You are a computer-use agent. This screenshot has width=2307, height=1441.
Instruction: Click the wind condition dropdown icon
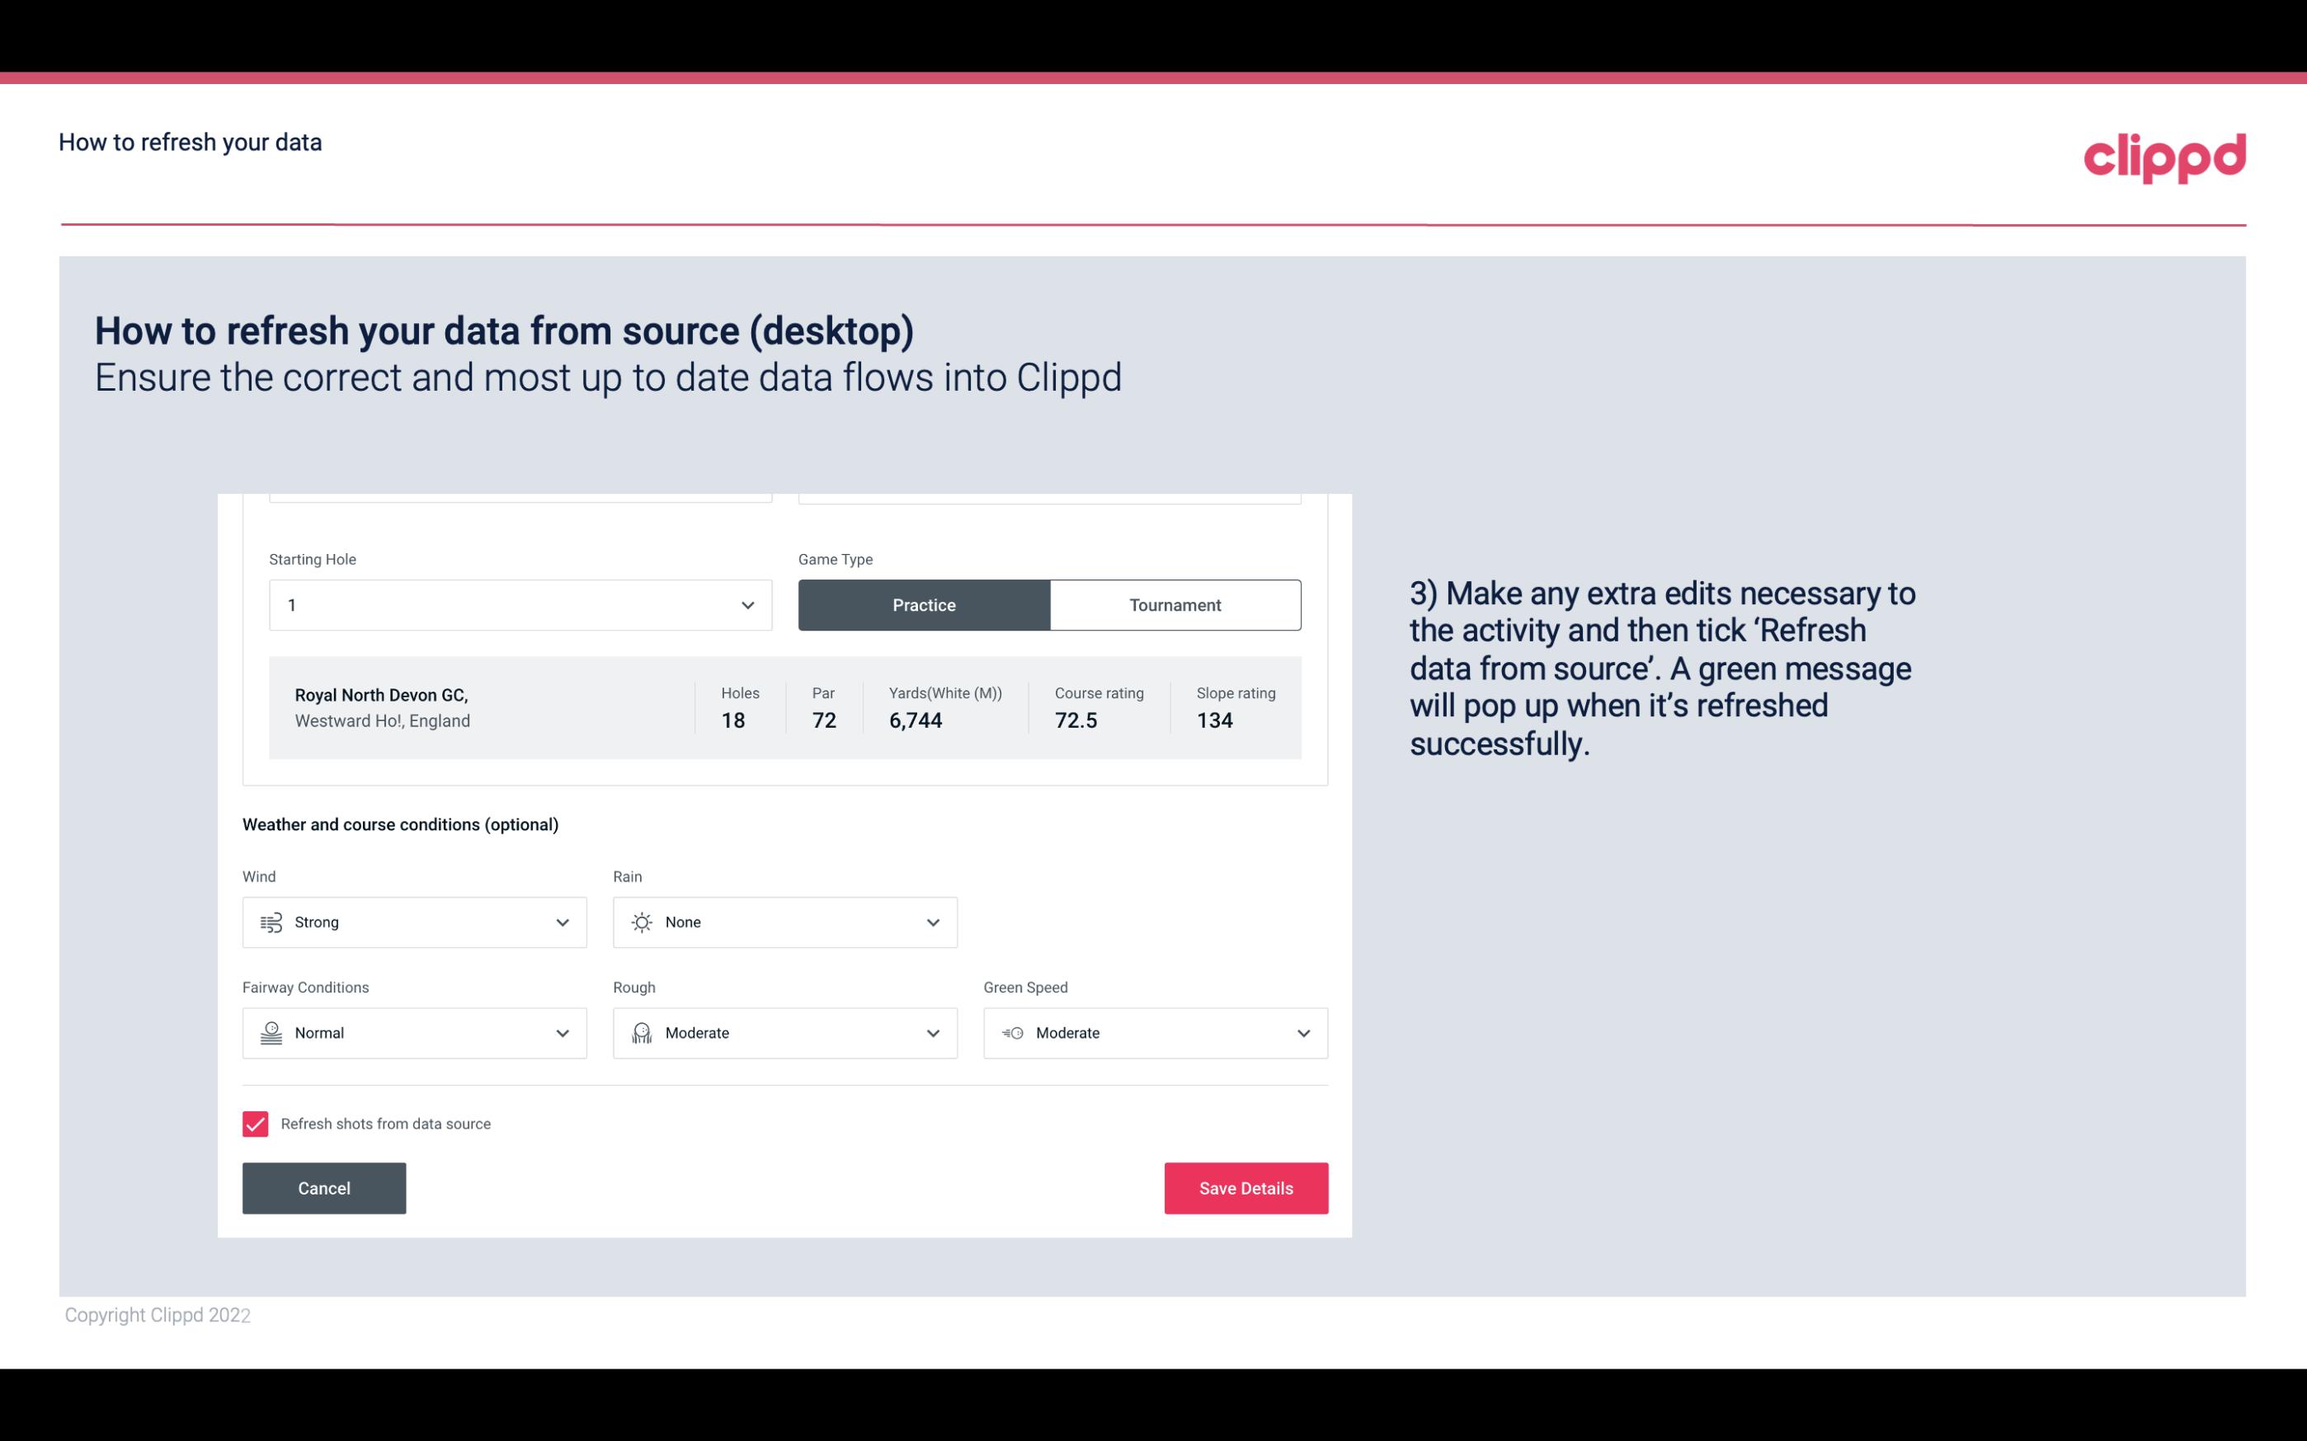562,923
